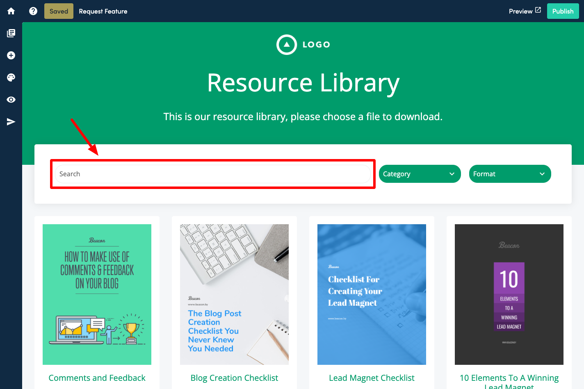Screen dimensions: 584x389
Task: Select the Add content plus icon
Action: [x=11, y=55]
